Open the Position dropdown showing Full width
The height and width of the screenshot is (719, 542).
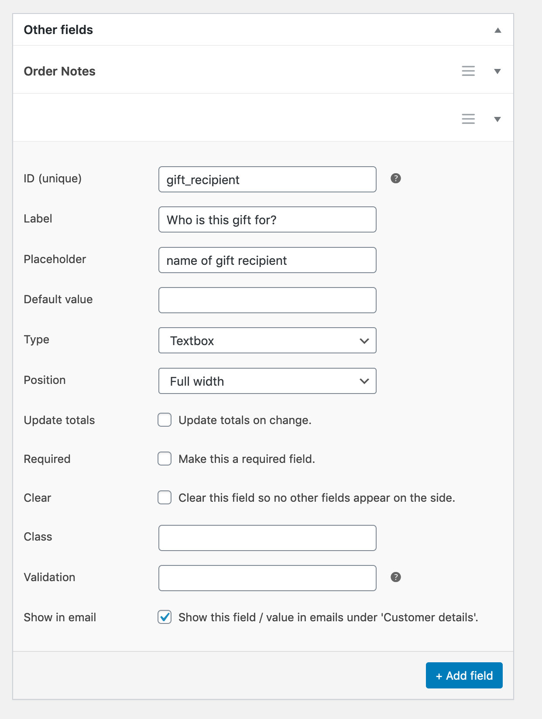267,381
